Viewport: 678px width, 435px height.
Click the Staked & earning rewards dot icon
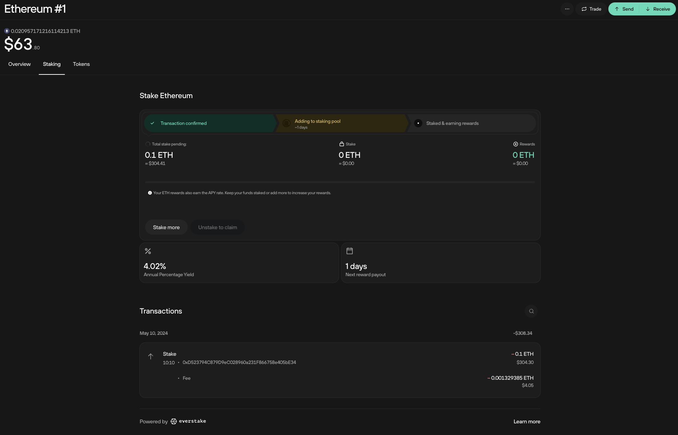[x=418, y=123]
